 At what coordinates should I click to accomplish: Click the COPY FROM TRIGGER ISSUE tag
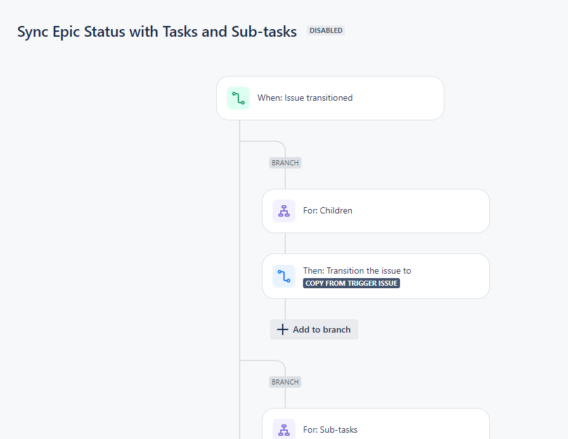pyautogui.click(x=351, y=283)
